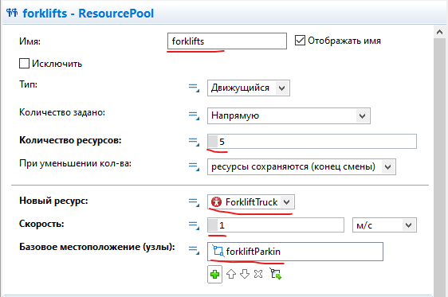Open the ForkliftTruck resource dropdown
This screenshot has width=448, height=297.
[251, 202]
